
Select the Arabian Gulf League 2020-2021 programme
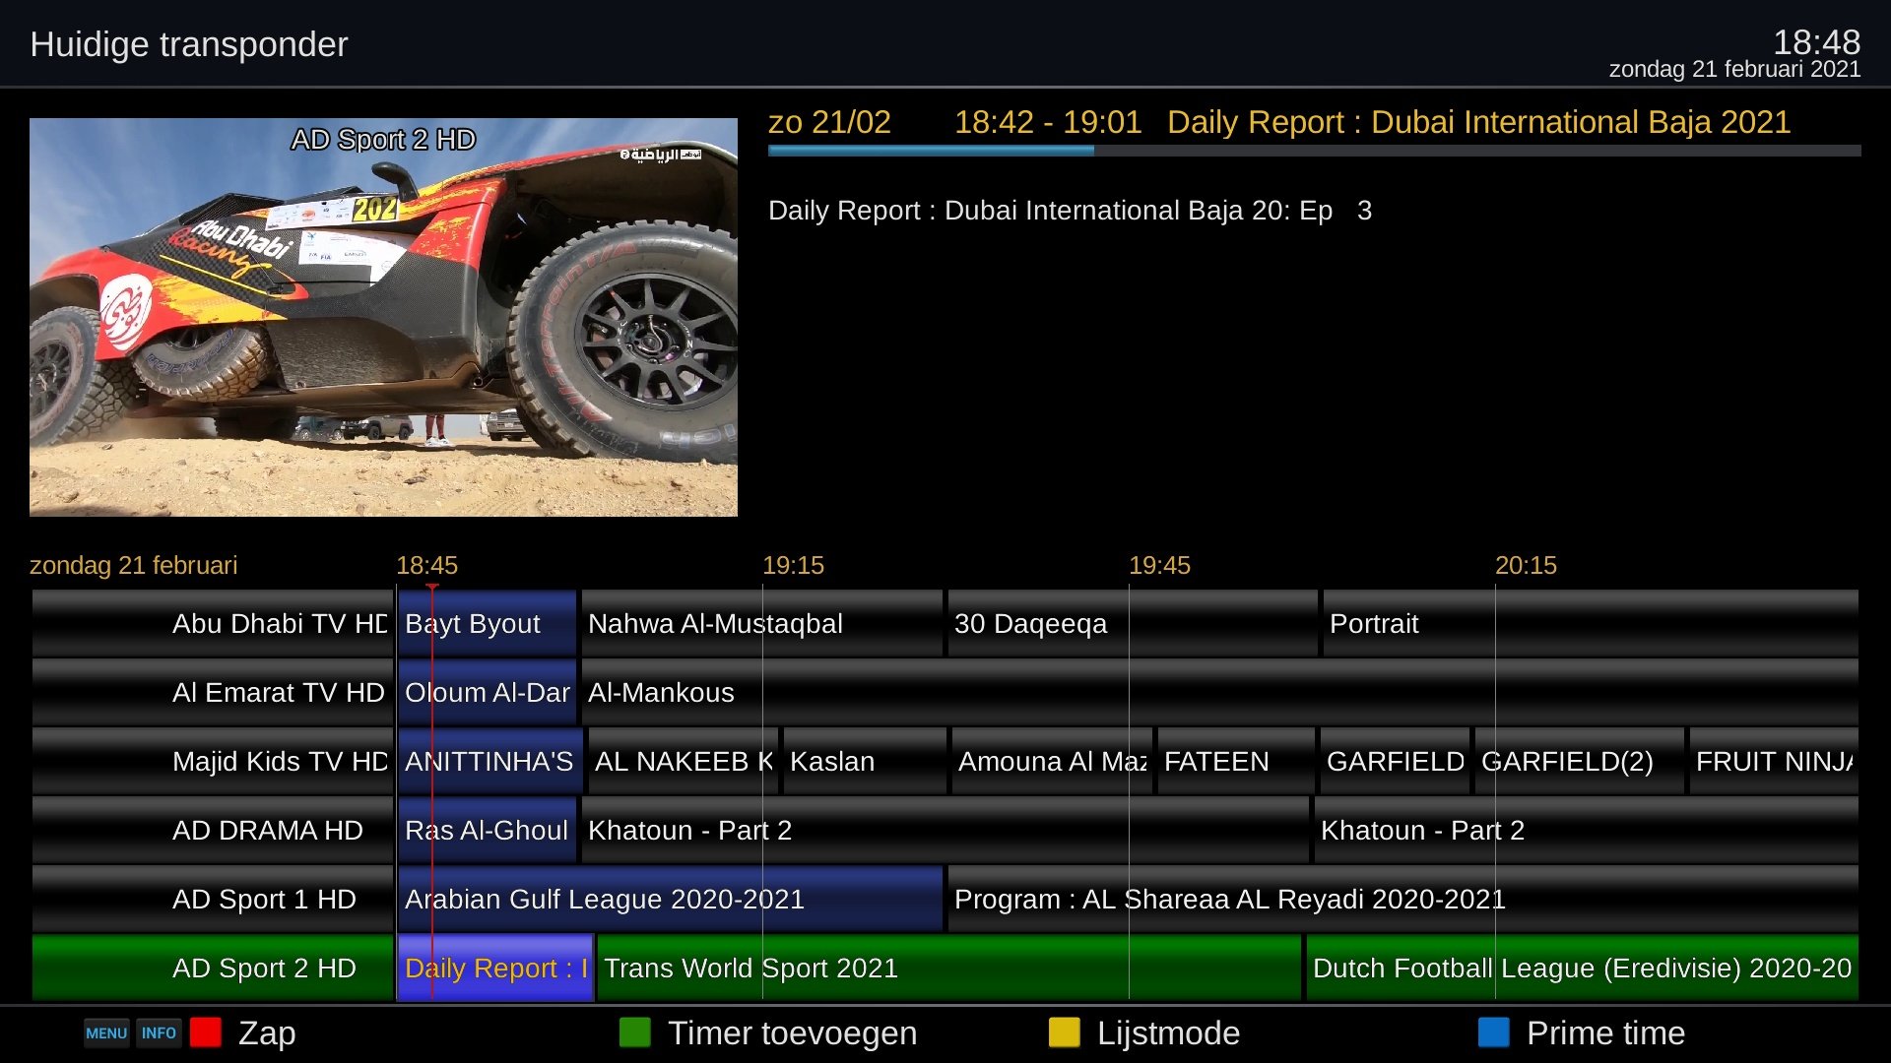(x=670, y=899)
